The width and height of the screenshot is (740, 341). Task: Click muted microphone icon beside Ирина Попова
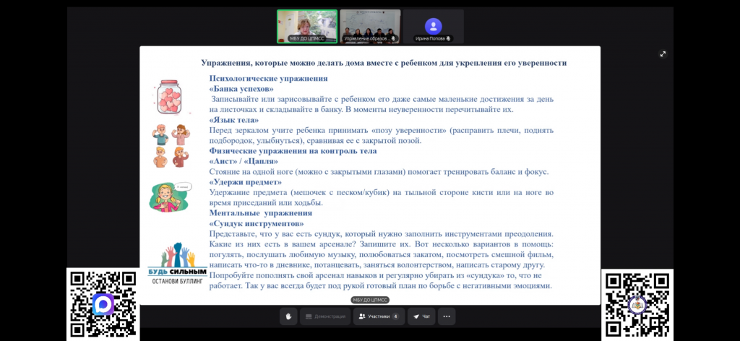tap(449, 38)
